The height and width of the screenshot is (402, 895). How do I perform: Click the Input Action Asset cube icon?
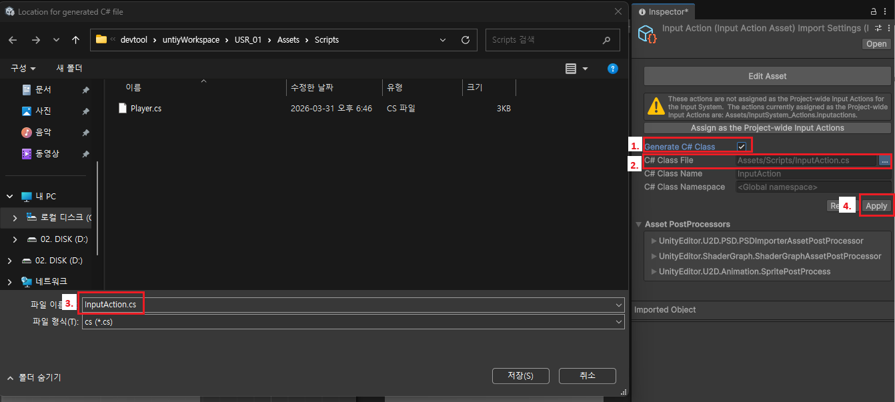[x=646, y=35]
